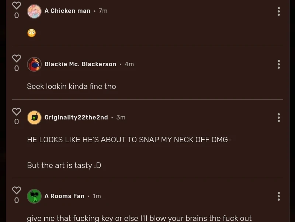Open A Rooms Fan's avatar
Image resolution: width=295 pixels, height=222 pixels.
coord(34,196)
